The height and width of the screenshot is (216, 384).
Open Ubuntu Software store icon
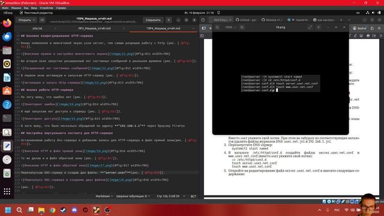[7, 91]
